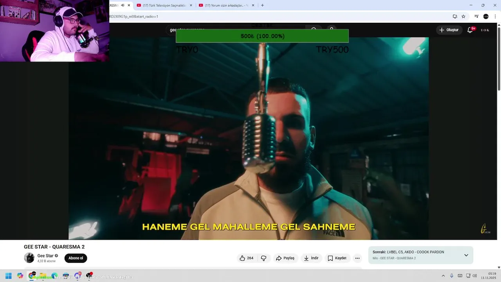Share the video via Paylaş
The width and height of the screenshot is (501, 282).
coord(285,258)
